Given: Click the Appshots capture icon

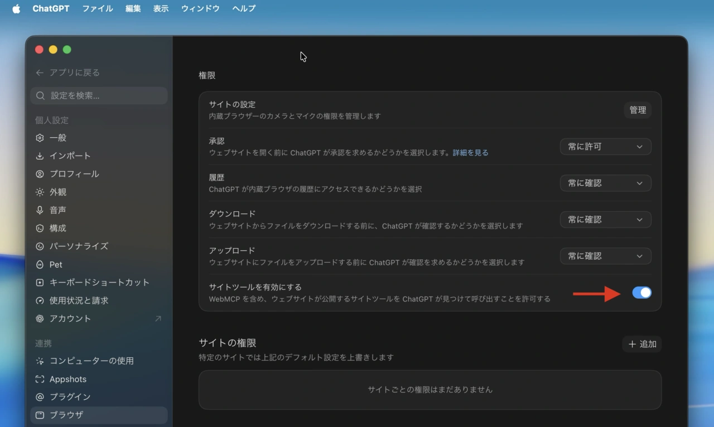Looking at the screenshot, I should click(40, 379).
